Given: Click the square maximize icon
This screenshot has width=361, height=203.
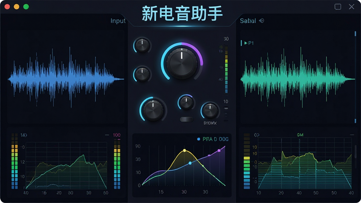Looking at the screenshot, I should click(x=338, y=7).
